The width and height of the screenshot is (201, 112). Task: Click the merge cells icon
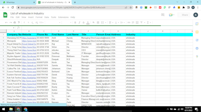click(102, 23)
